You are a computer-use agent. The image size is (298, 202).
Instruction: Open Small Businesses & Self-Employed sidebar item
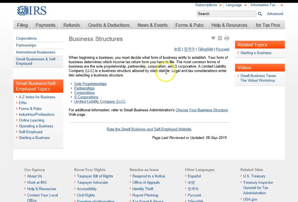(36, 61)
